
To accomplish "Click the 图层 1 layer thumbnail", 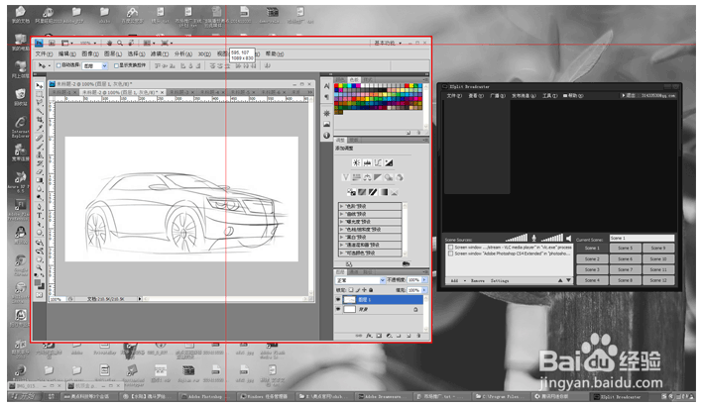I will click(349, 300).
